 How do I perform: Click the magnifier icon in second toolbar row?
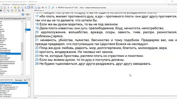click(8, 10)
